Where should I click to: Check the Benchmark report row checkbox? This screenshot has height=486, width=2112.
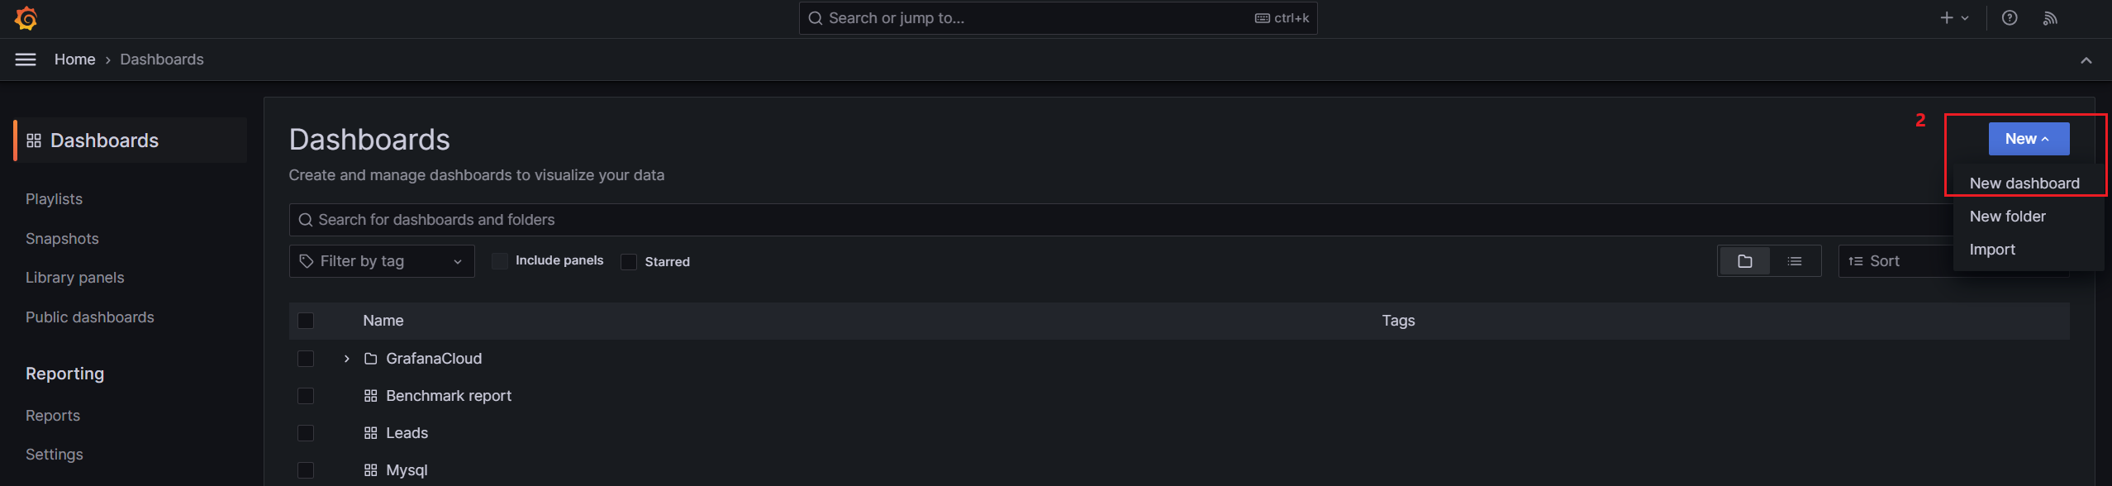coord(306,396)
